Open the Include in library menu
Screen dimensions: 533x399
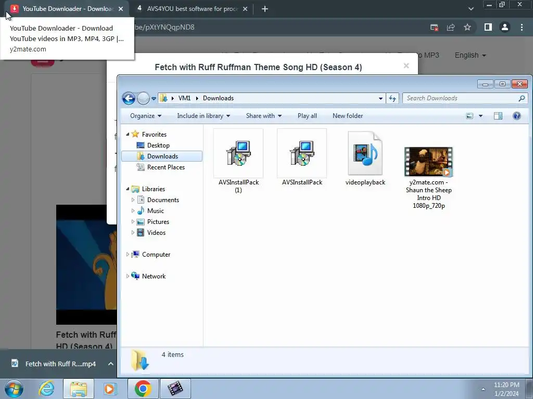[204, 116]
